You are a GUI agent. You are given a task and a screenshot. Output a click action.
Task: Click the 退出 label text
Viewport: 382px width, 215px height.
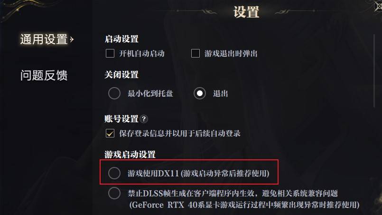click(x=221, y=93)
